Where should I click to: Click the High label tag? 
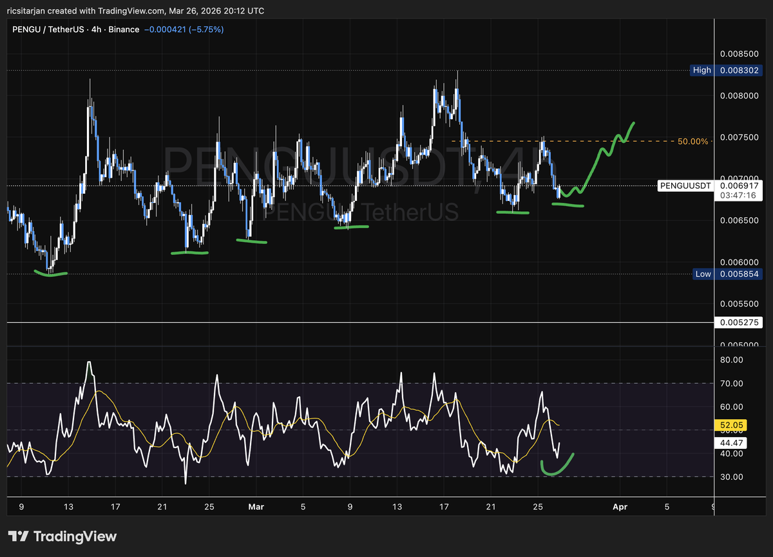pyautogui.click(x=702, y=70)
